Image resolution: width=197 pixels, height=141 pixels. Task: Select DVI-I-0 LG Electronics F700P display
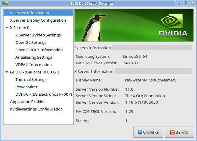tap(44, 94)
